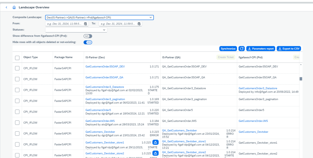
Task: Click version 1.0.220 in GetCustomersOrder5 row
Action: coord(154,110)
